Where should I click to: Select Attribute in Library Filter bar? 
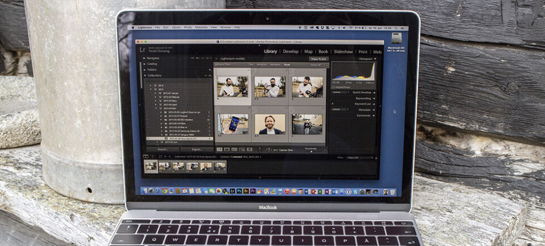click(262, 65)
